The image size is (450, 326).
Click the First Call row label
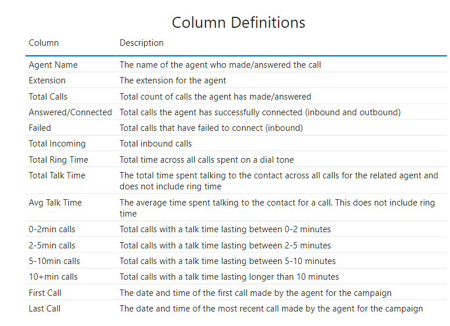[45, 293]
